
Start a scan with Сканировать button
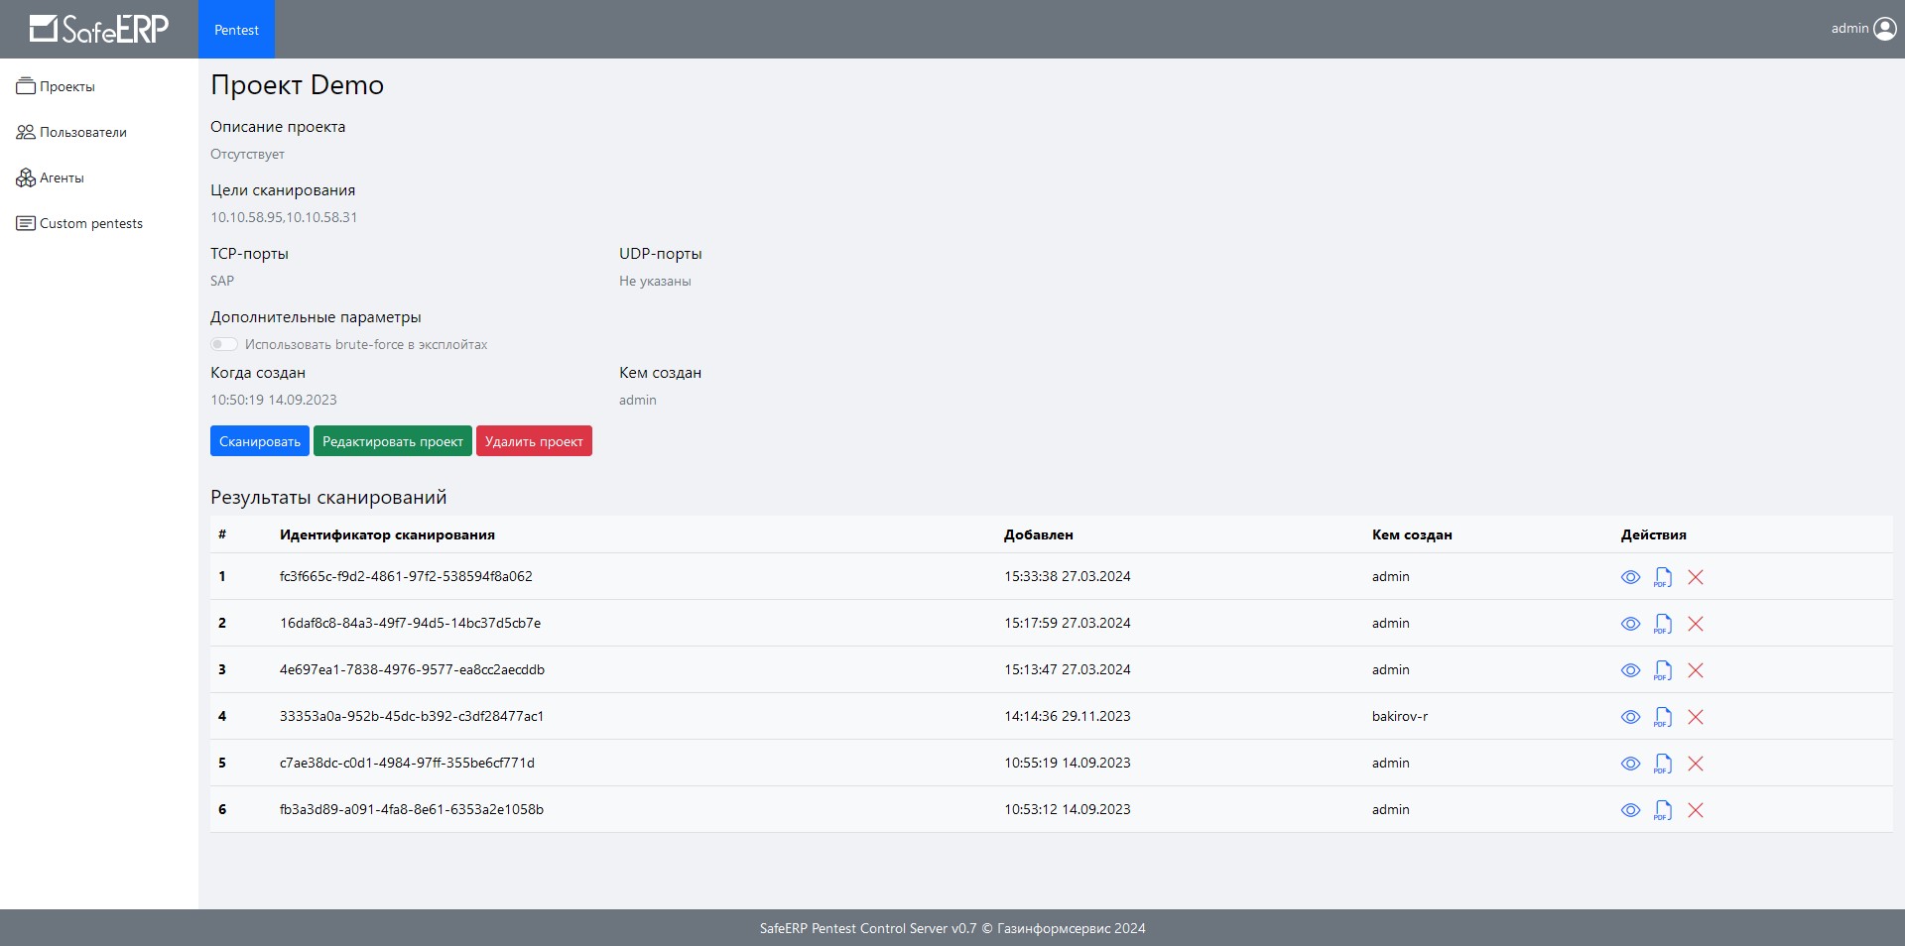point(260,441)
